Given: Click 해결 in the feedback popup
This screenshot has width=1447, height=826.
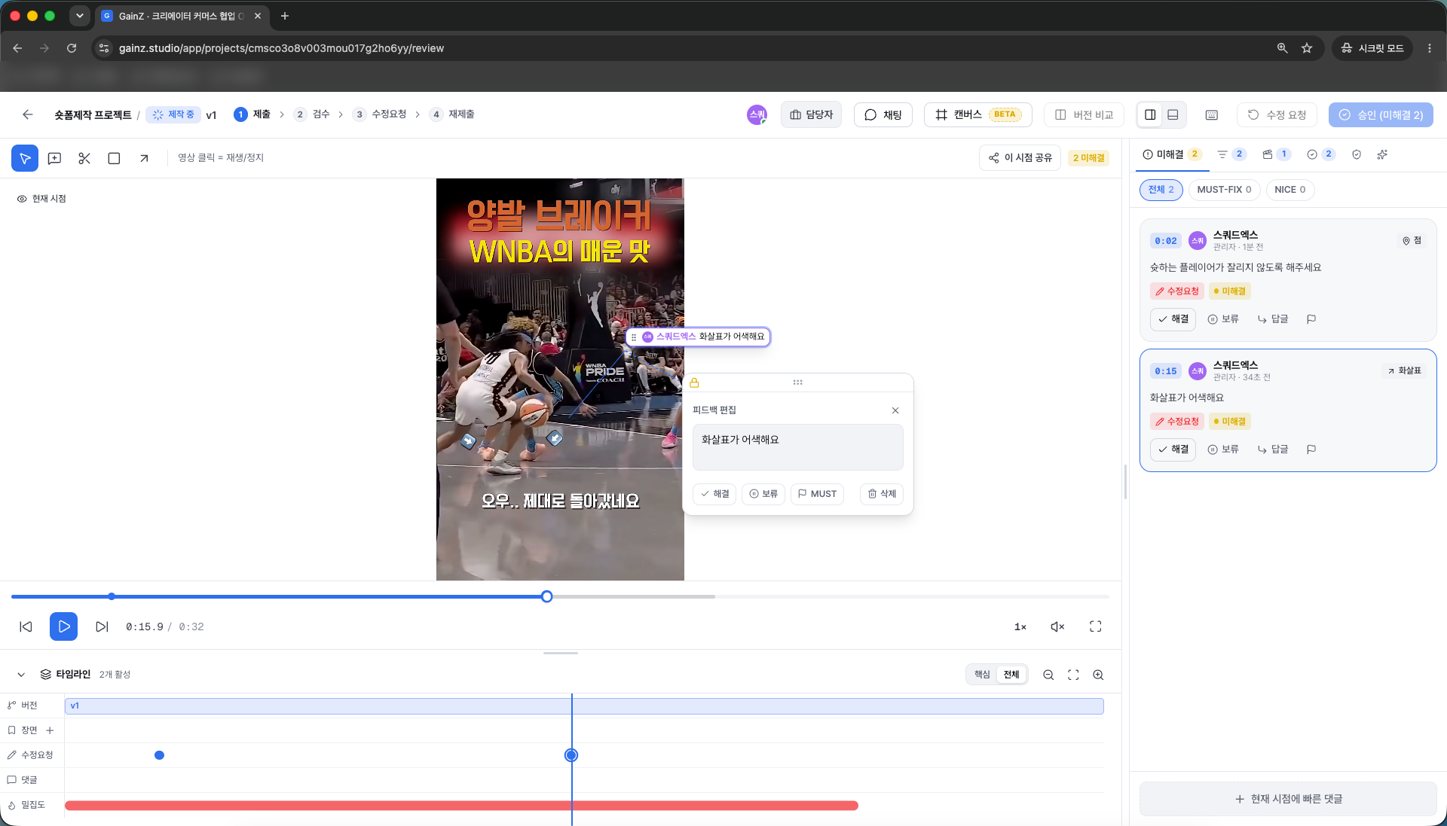Looking at the screenshot, I should click(714, 494).
